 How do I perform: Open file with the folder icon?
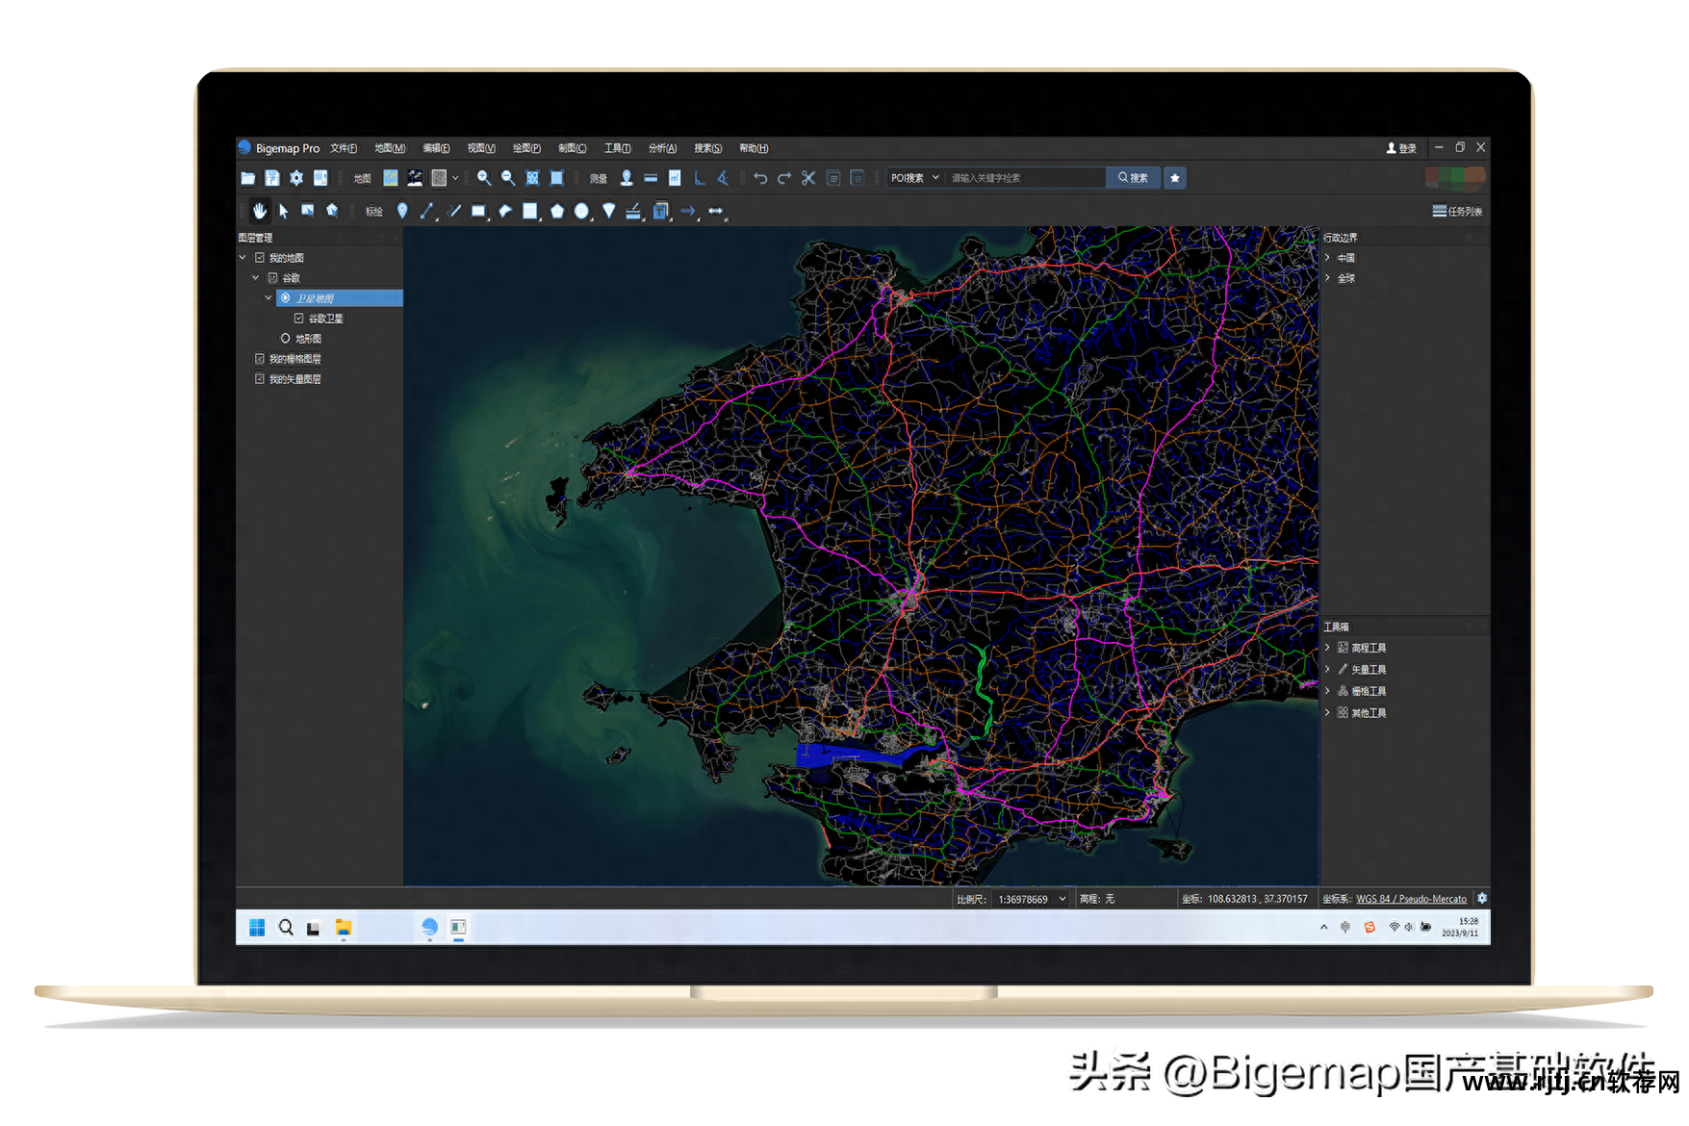(x=247, y=178)
